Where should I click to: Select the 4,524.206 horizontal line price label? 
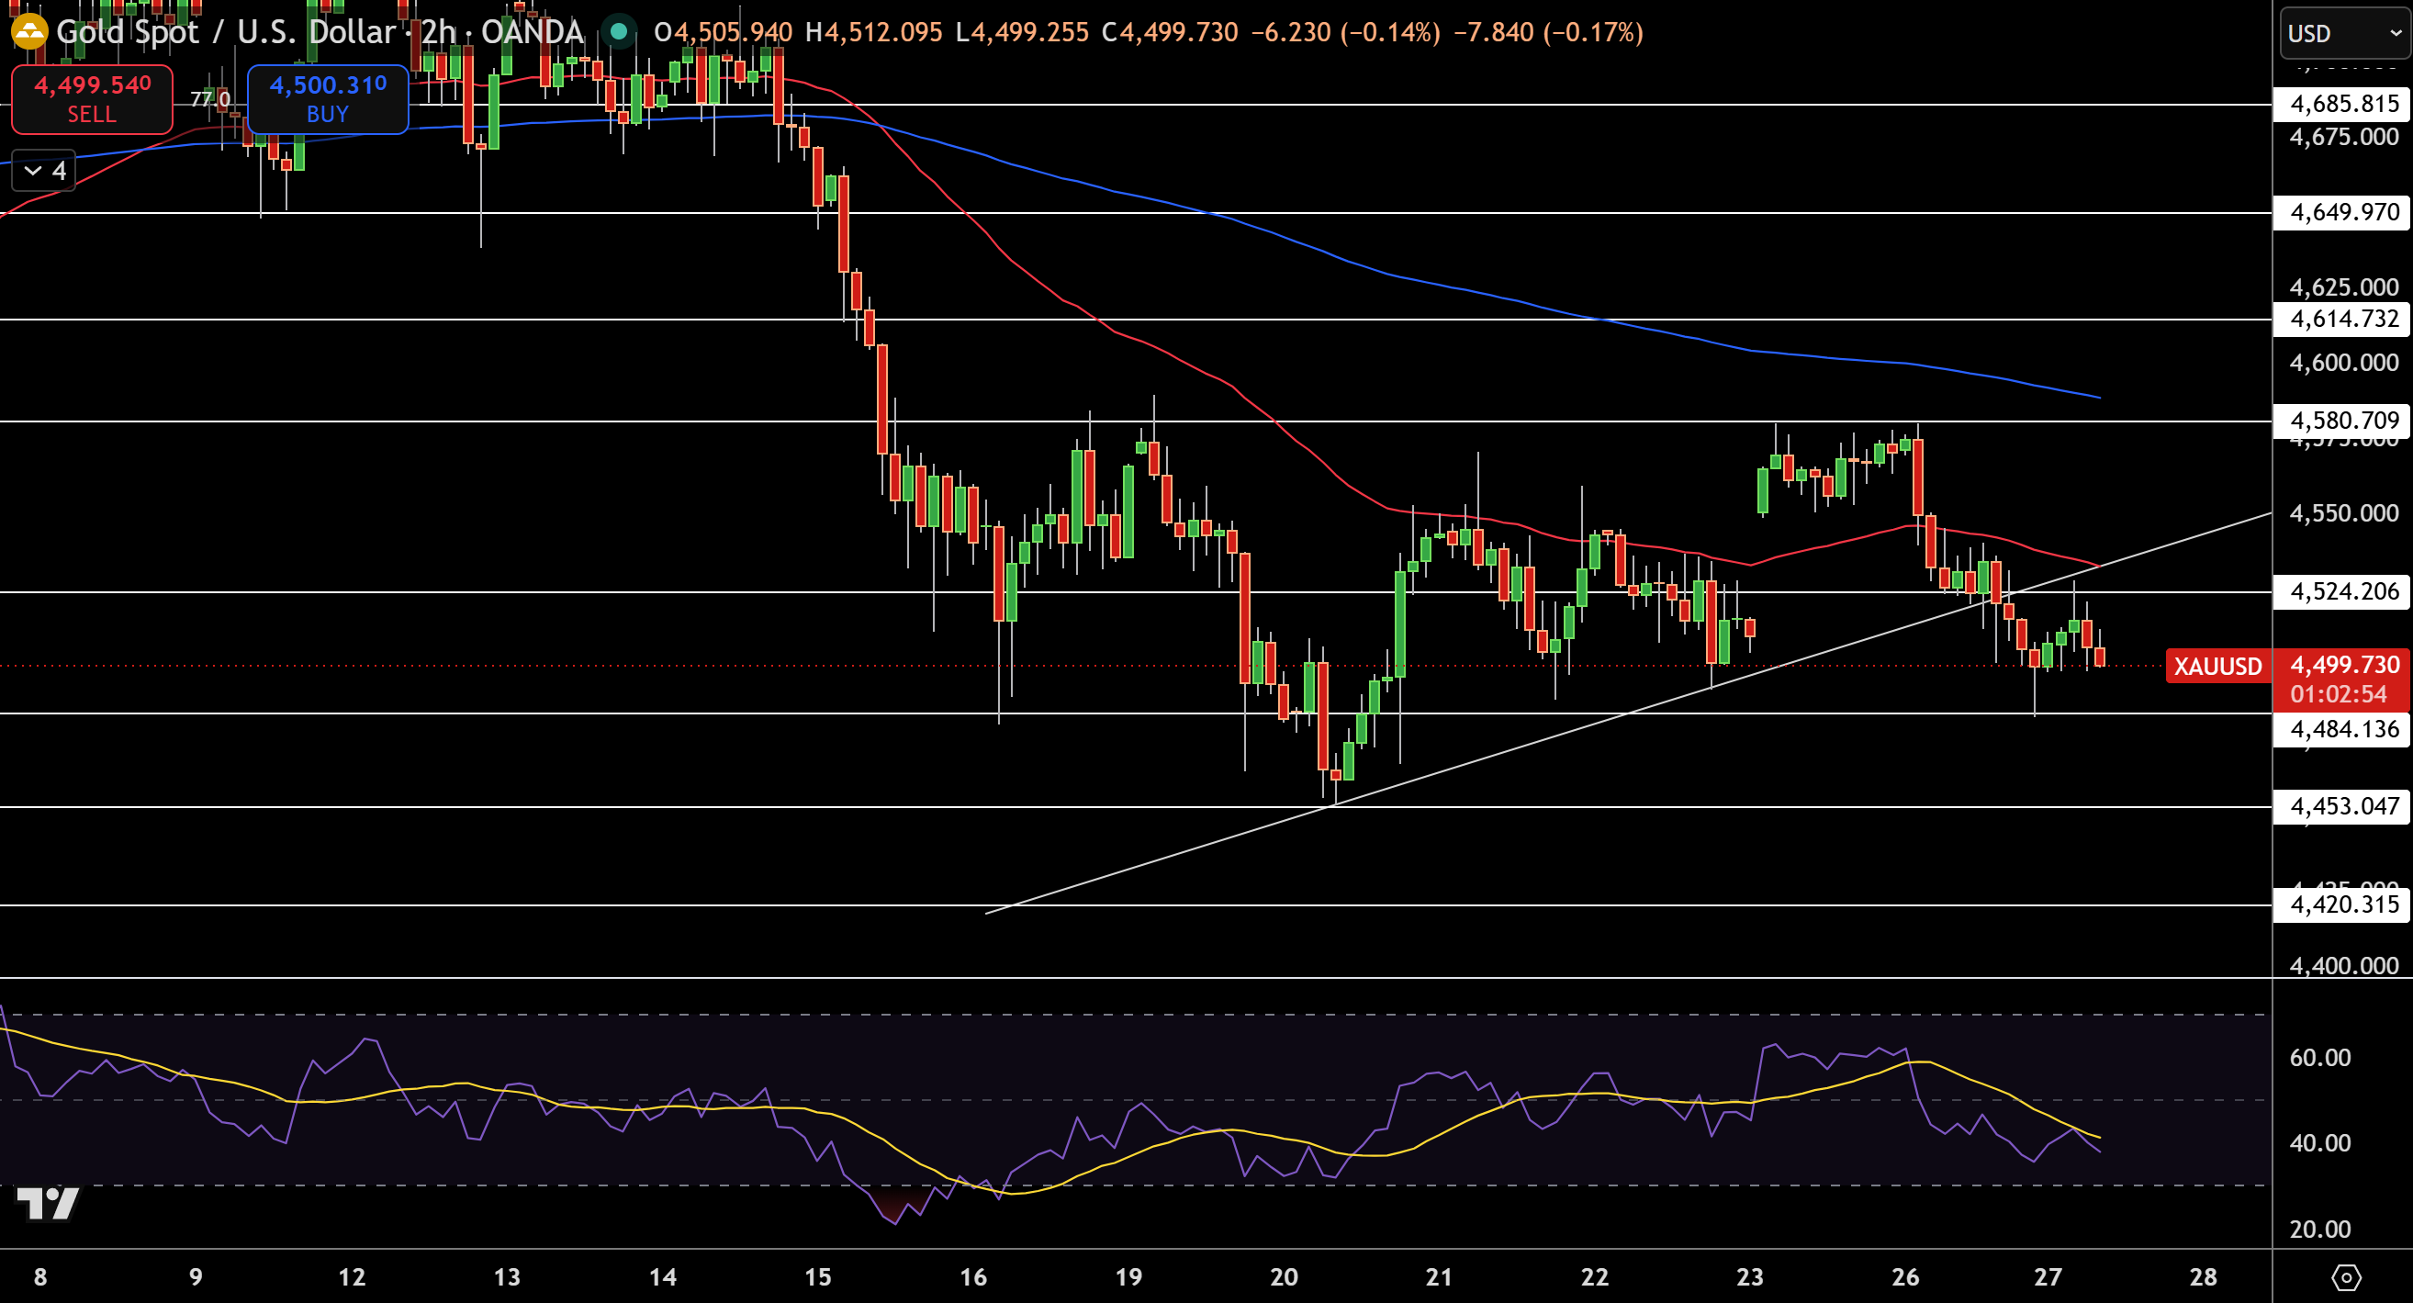click(2341, 591)
